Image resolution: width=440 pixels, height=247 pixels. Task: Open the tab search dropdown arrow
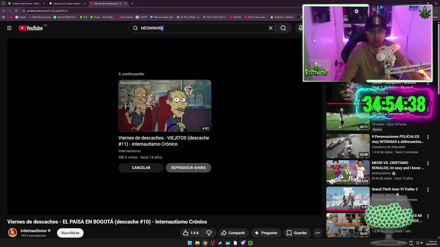[x=3, y=3]
